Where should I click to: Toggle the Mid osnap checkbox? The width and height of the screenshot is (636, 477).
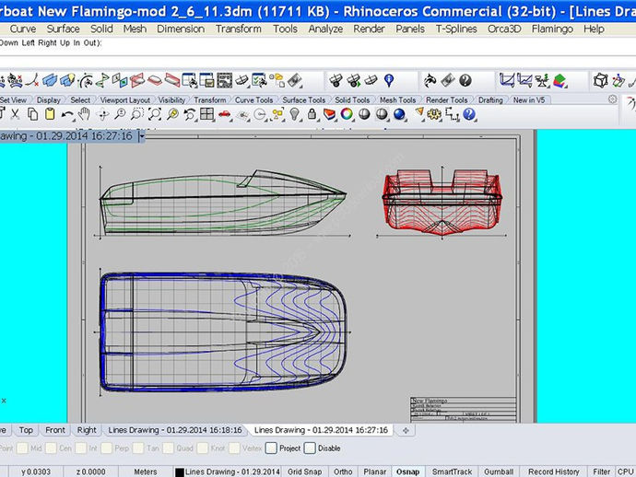click(x=22, y=448)
